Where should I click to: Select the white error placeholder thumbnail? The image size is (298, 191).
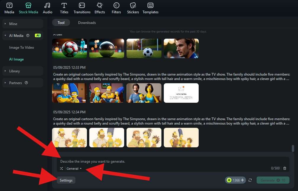coord(181,93)
